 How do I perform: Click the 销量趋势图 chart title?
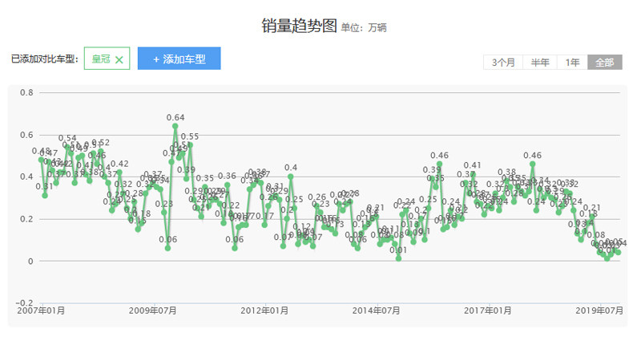[x=299, y=26]
